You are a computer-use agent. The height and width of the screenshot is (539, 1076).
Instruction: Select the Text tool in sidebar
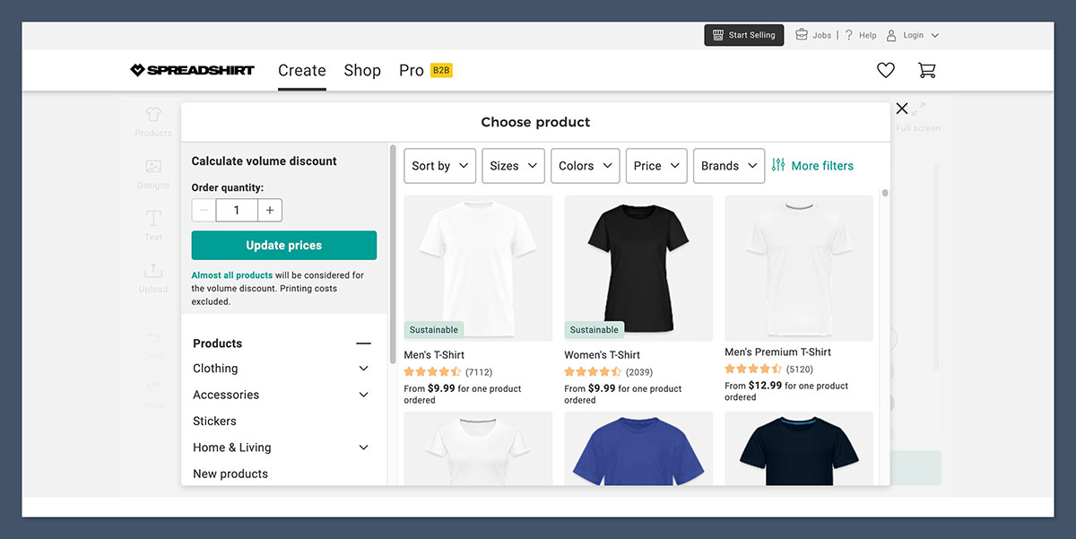(153, 225)
